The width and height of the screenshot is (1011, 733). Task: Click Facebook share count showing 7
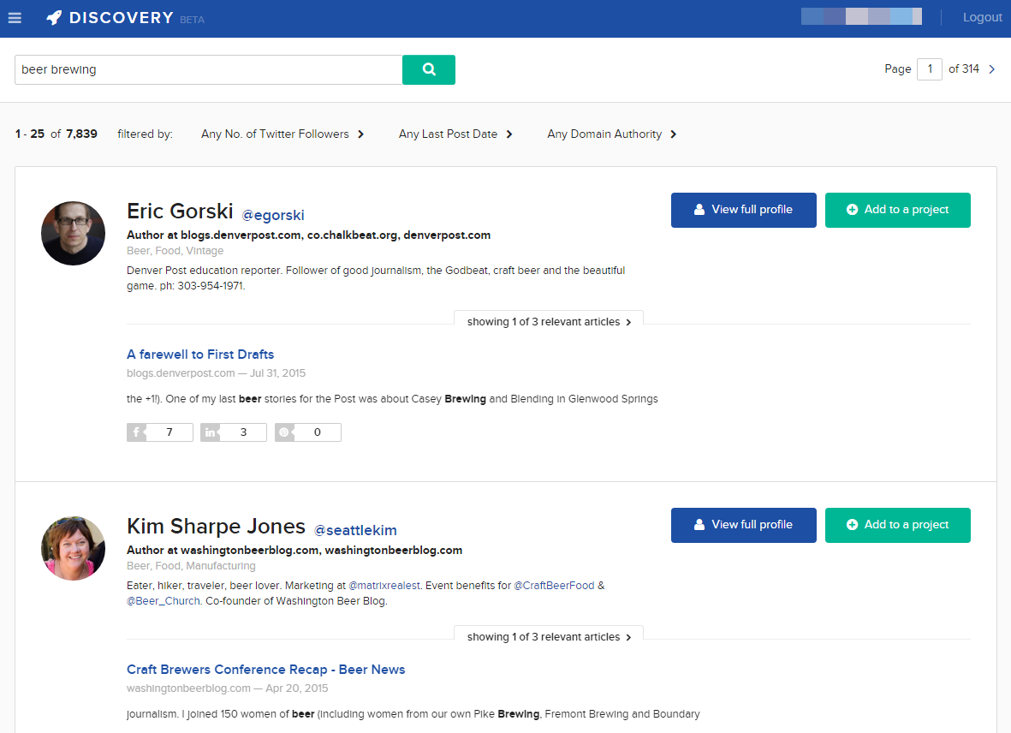160,432
